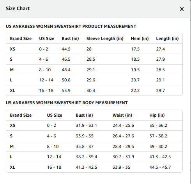The width and height of the screenshot is (191, 184).
Task: Click hem value 22.2
Action: [135, 90]
